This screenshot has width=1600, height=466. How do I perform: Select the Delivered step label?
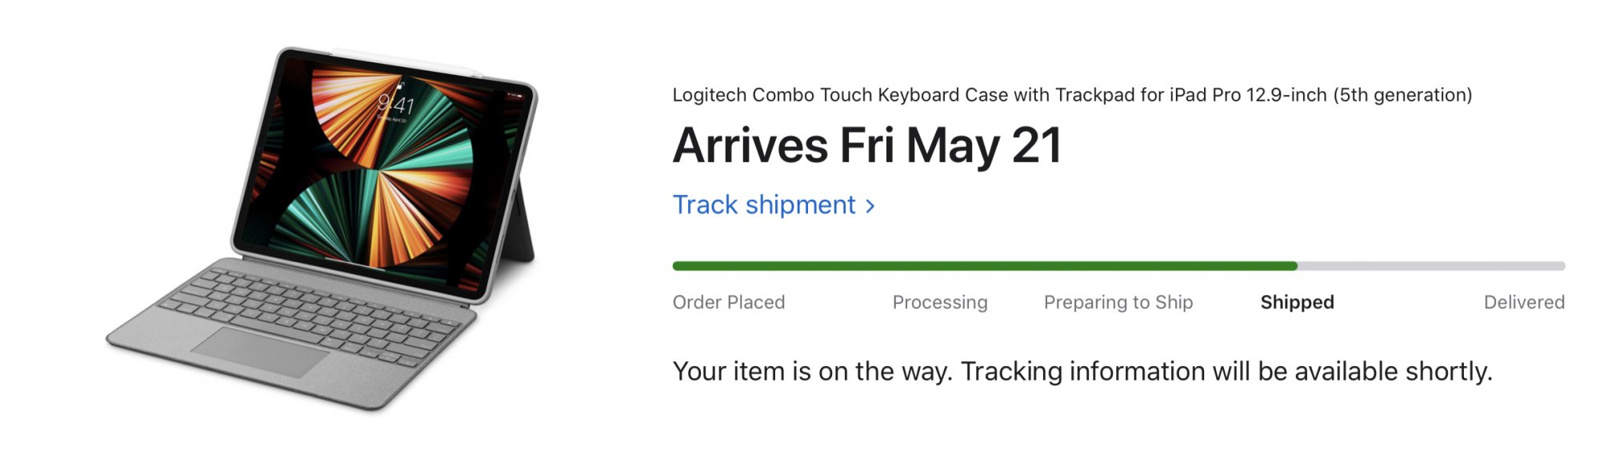(x=1524, y=302)
